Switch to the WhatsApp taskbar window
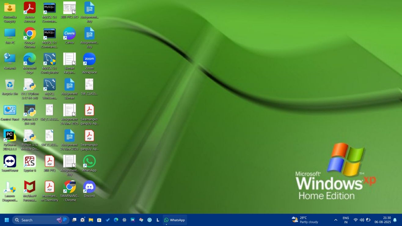The height and width of the screenshot is (226, 402). click(175, 220)
